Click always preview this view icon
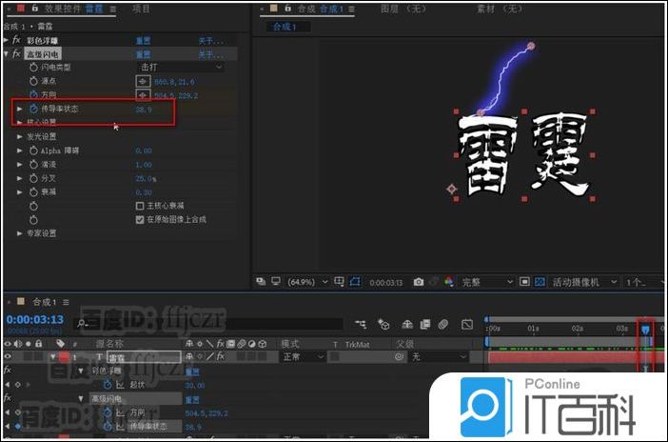 coord(261,281)
